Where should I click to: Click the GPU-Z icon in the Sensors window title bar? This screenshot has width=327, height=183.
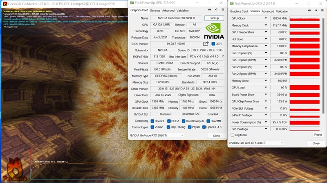point(231,4)
